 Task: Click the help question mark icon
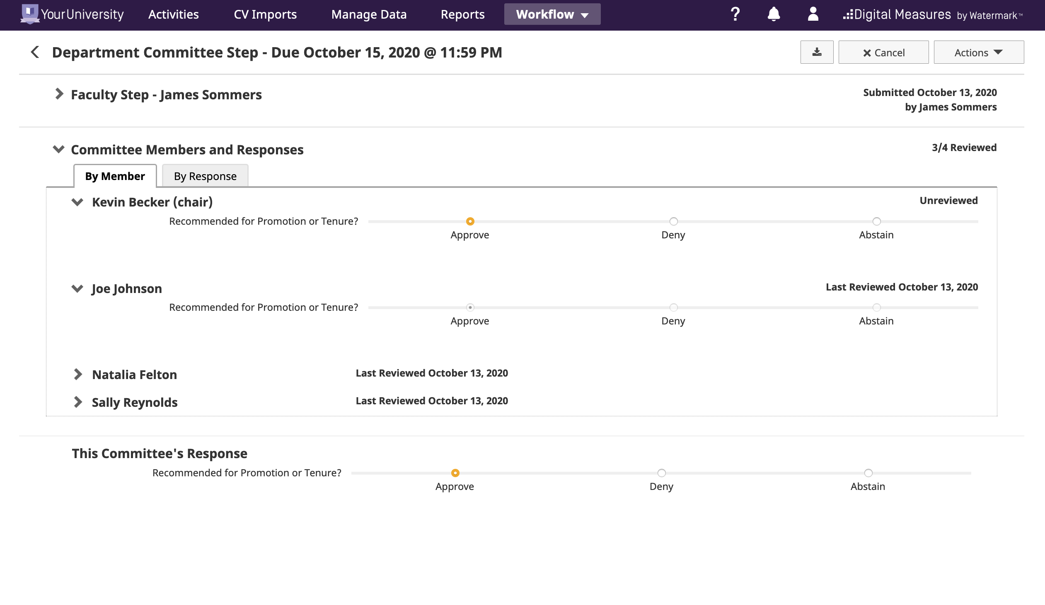click(735, 14)
